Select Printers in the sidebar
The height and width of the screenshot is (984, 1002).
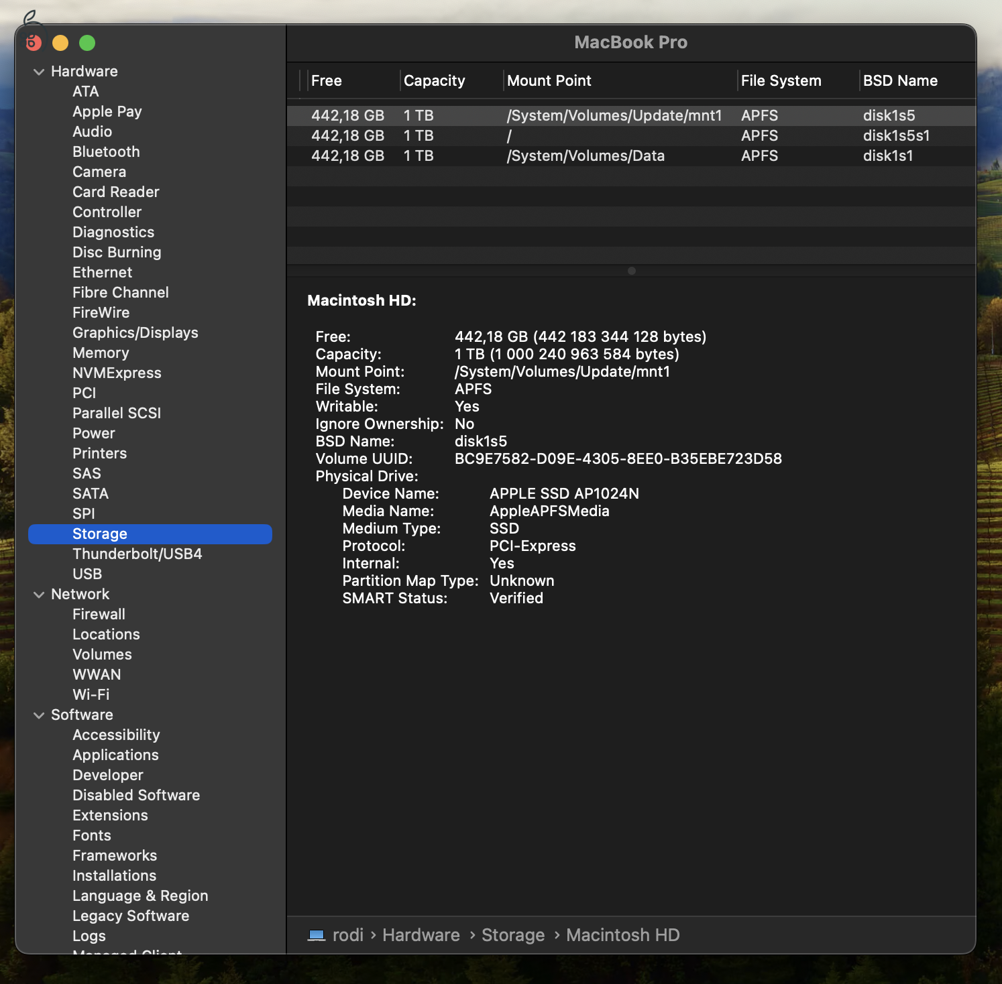coord(99,453)
